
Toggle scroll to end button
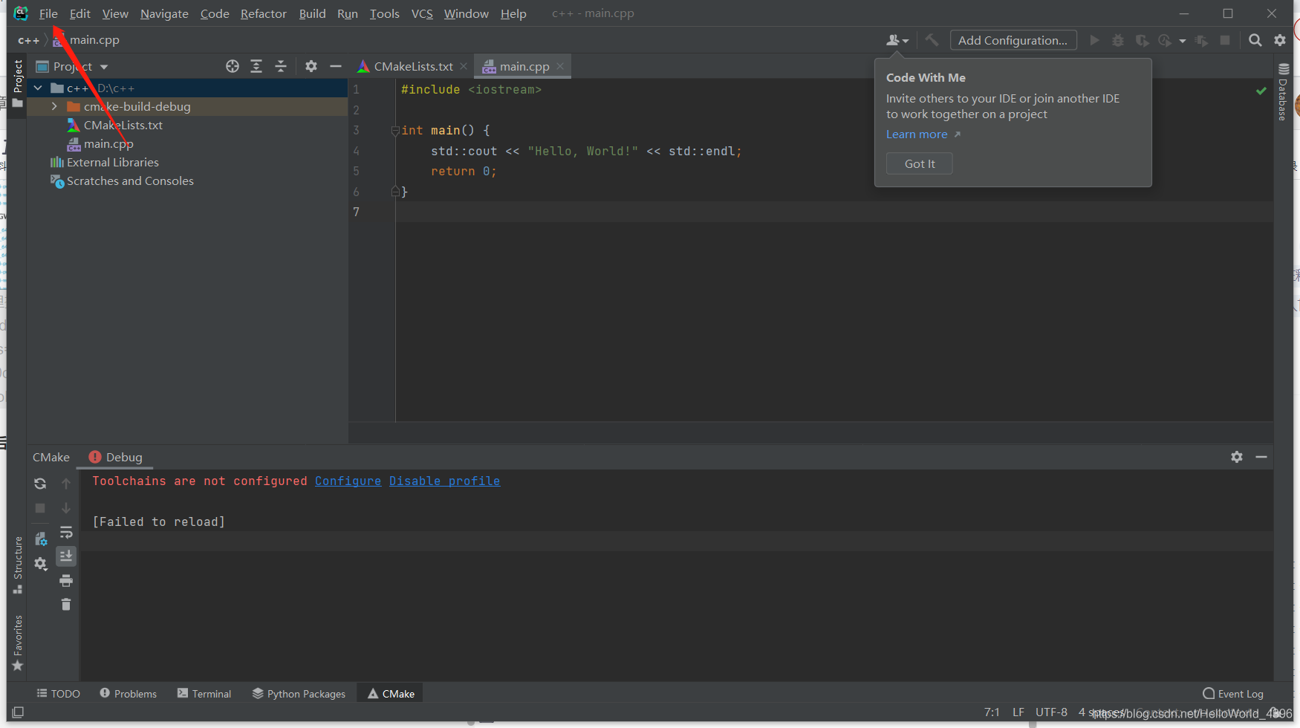click(x=66, y=556)
